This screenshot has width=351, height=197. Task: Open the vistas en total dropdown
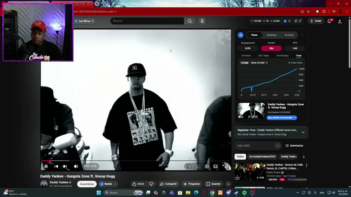[259, 63]
